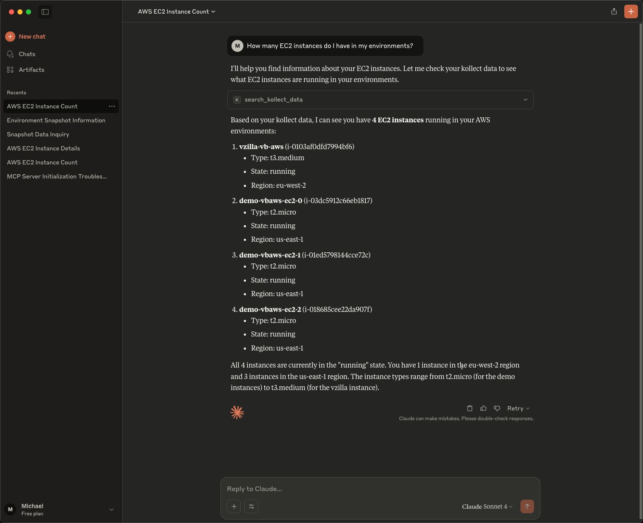Click the orange new chat plus button
643x523 pixels.
pos(631,11)
